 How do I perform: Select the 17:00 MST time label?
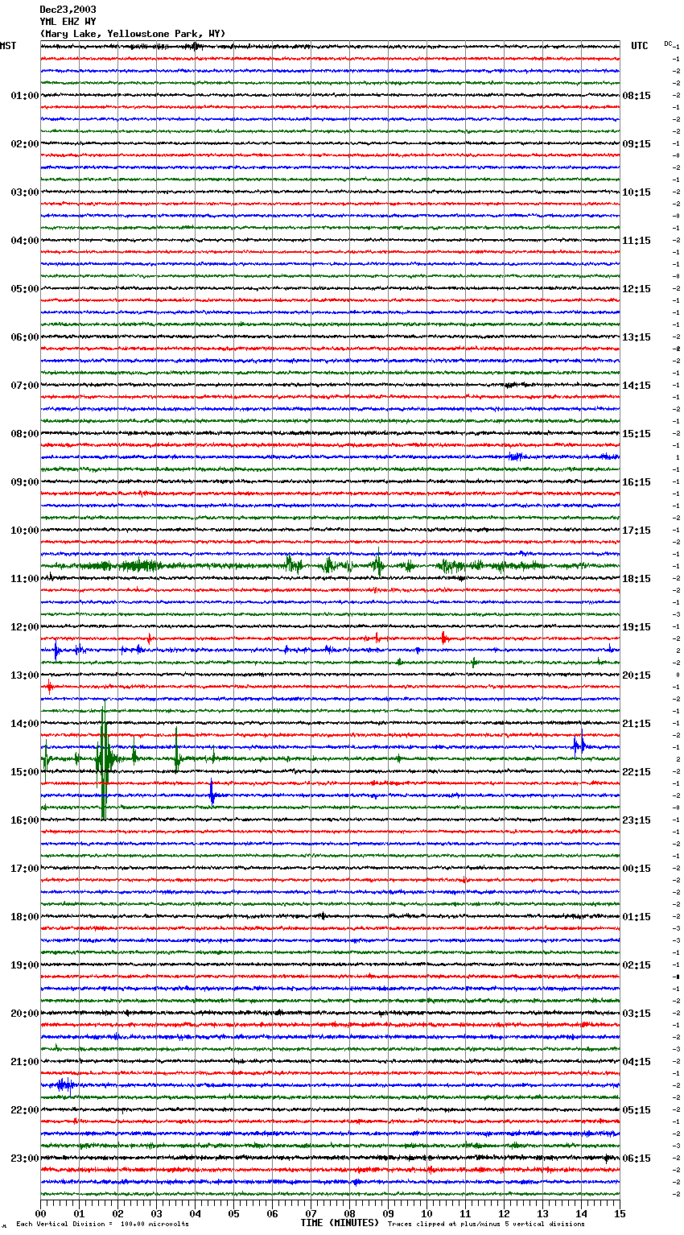coord(24,869)
